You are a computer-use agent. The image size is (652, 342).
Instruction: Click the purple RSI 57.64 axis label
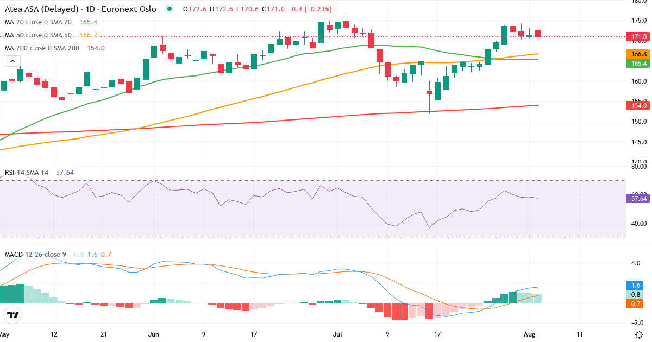639,199
